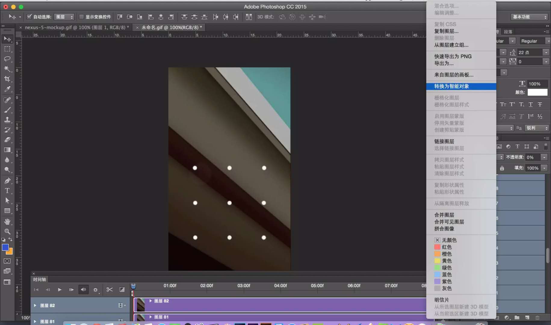Select the Hand tool
Screen dimensions: 551x325
(x=7, y=221)
